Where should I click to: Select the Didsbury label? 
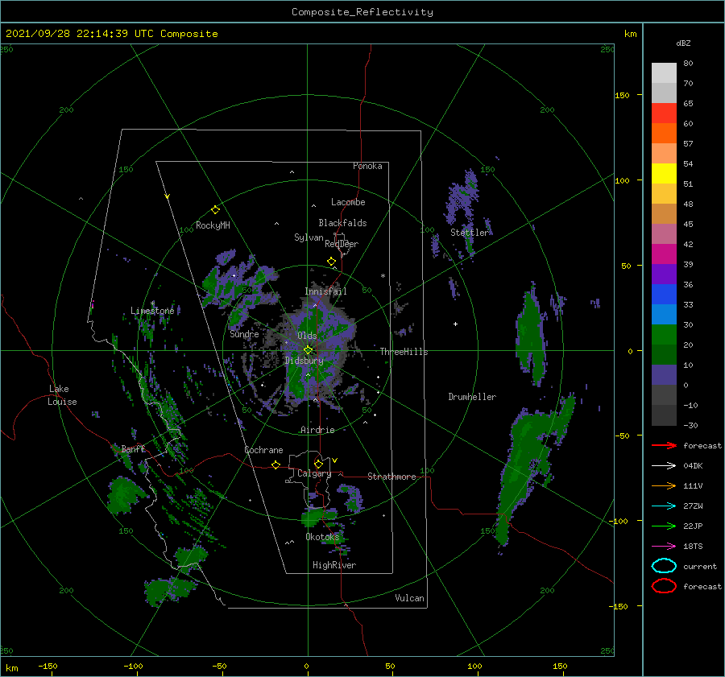coord(304,361)
